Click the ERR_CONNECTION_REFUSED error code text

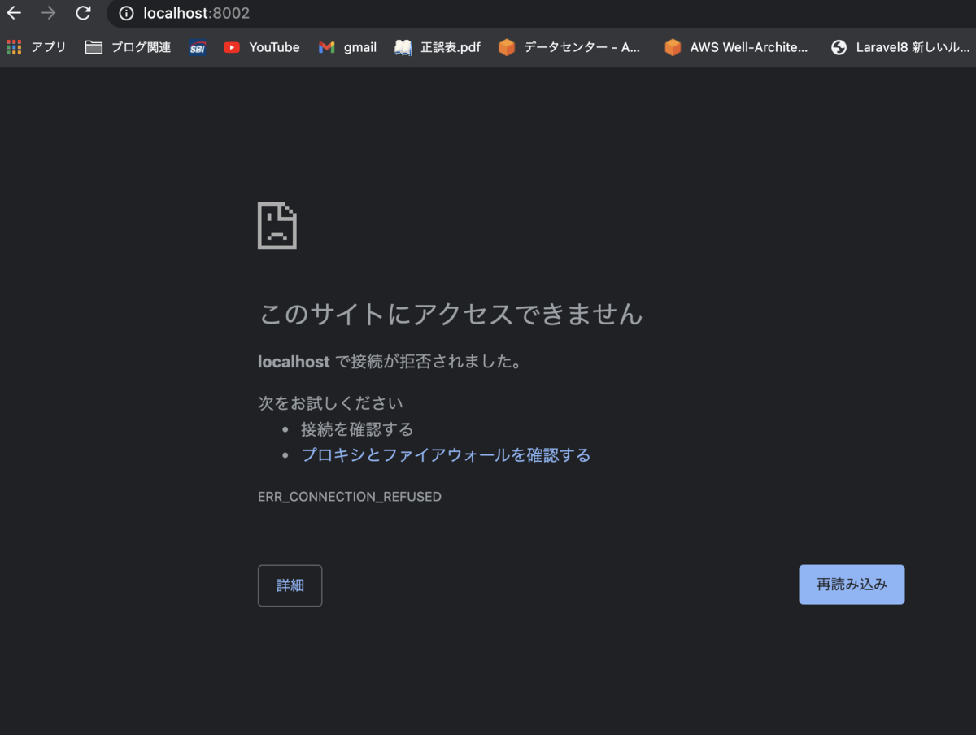tap(349, 496)
